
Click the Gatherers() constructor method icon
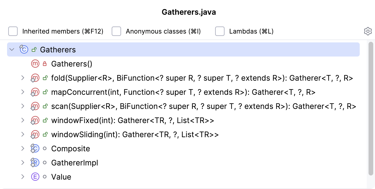click(35, 64)
